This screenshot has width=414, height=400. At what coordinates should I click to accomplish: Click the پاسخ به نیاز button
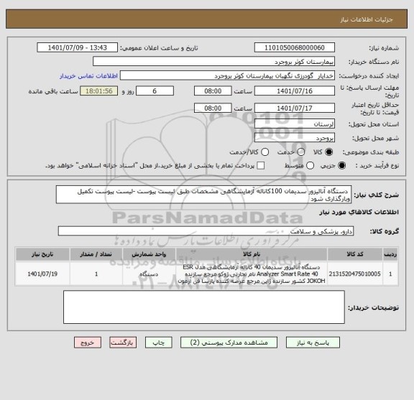313,343
